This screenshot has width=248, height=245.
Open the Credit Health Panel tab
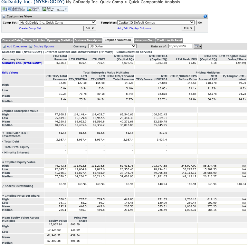(x=169, y=40)
